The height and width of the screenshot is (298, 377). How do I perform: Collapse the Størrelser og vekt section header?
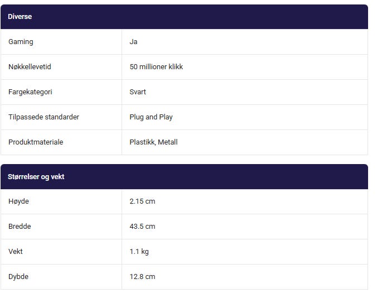coord(184,176)
